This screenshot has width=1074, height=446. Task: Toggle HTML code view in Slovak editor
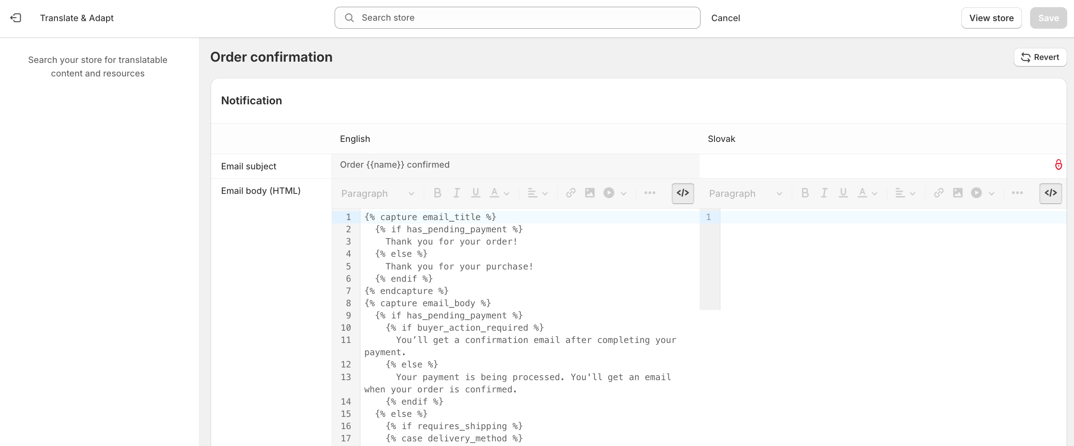tap(1051, 193)
